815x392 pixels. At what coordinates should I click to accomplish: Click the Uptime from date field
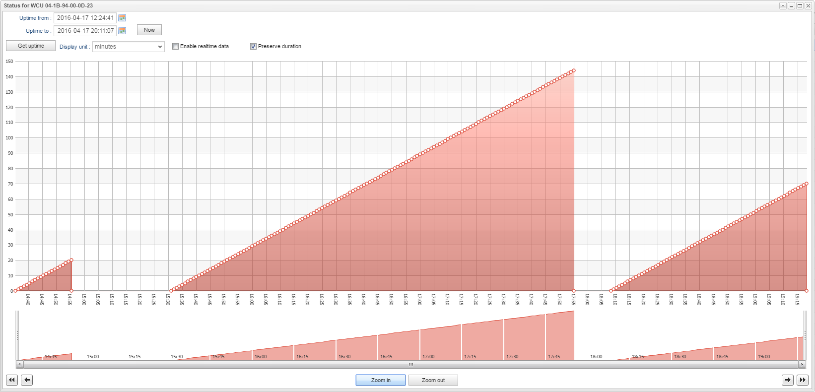pos(85,18)
